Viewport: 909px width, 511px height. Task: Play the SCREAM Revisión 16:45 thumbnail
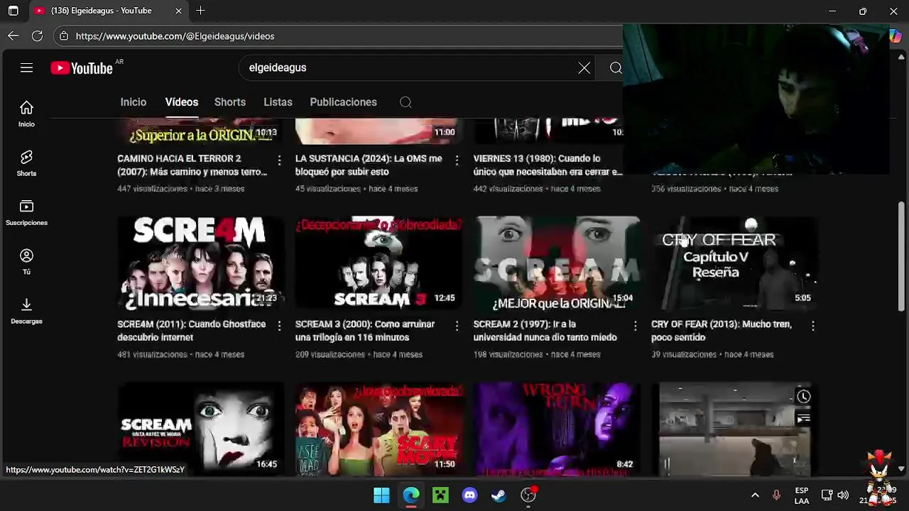[x=200, y=429]
